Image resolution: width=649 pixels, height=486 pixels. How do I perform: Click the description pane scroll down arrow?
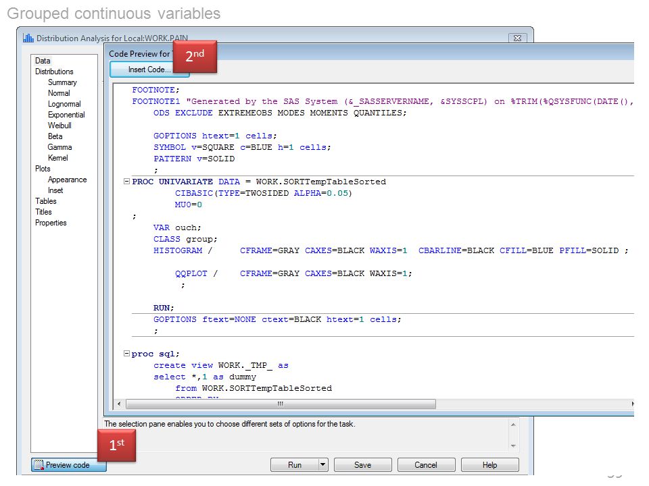[x=513, y=446]
